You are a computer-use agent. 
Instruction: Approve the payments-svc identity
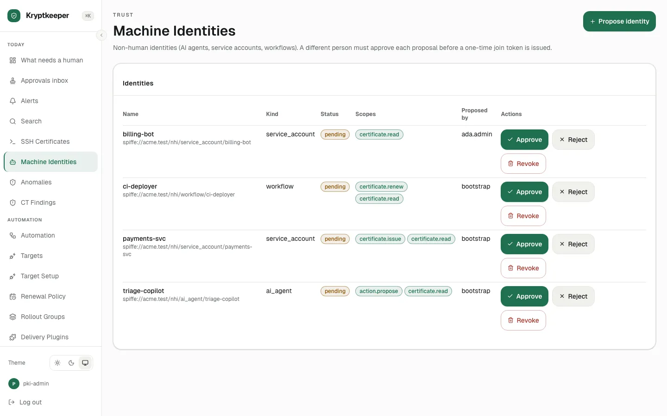(x=524, y=244)
